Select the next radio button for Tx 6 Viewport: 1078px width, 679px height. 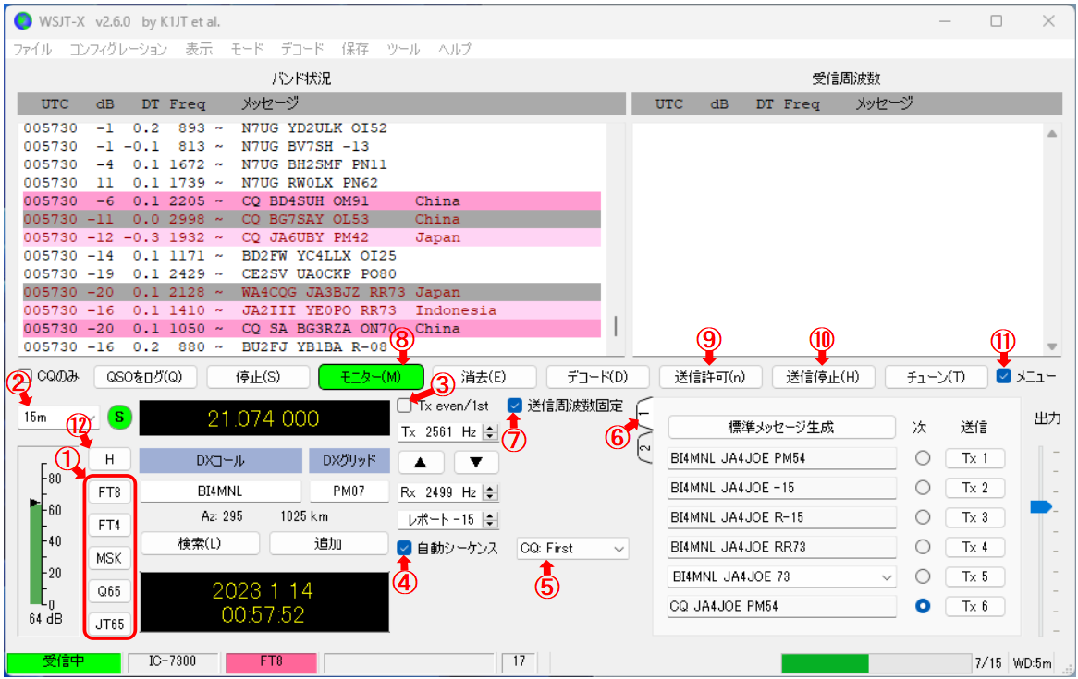click(x=923, y=606)
